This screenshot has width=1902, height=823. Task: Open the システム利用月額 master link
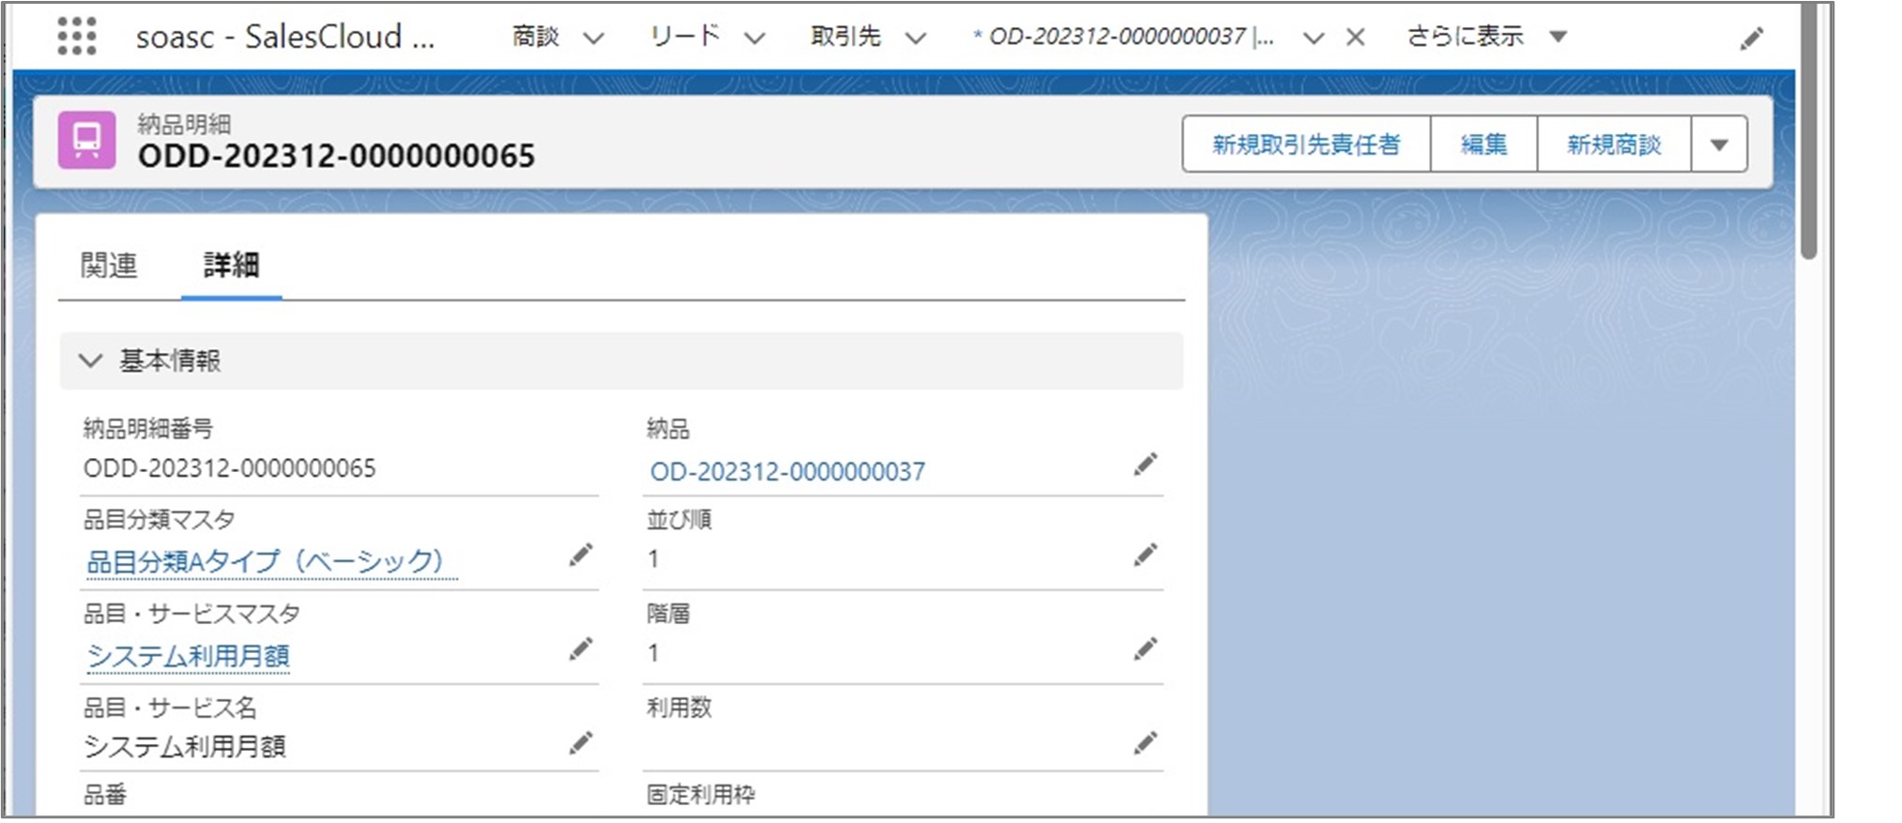pos(188,656)
